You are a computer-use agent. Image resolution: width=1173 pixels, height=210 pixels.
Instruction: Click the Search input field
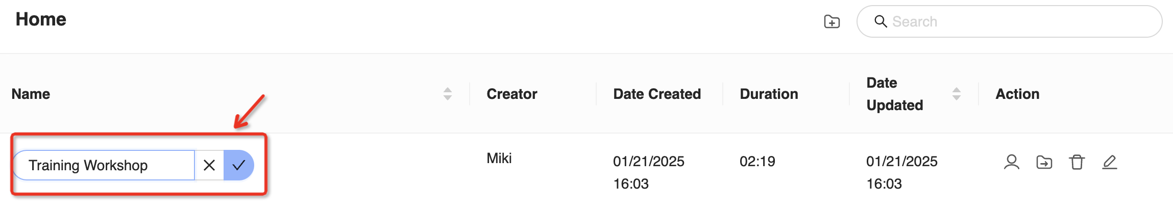pos(1009,21)
